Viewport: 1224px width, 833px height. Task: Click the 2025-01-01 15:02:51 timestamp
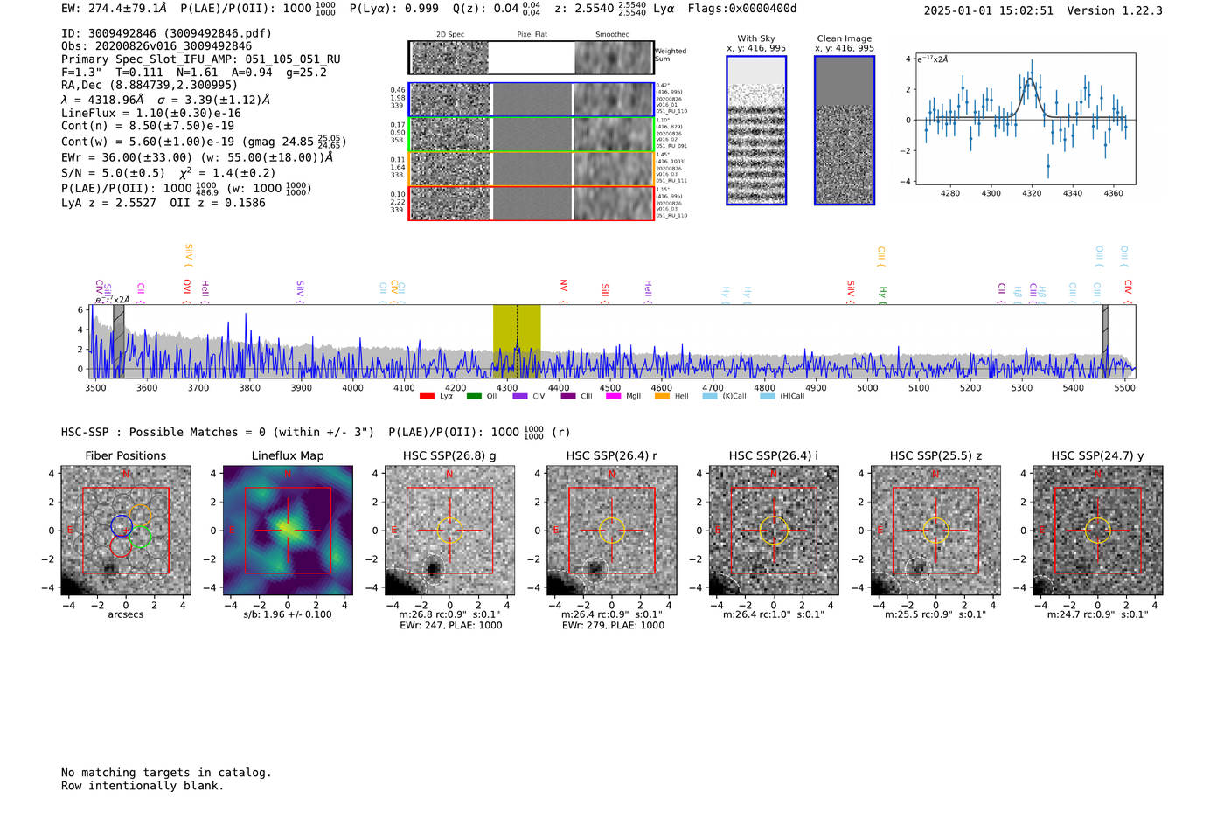pyautogui.click(x=989, y=10)
